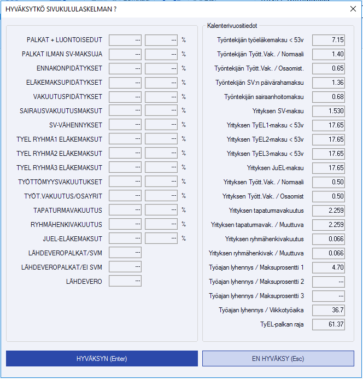
Task: Click the Yrityksen TyEL1-maksu < 53v field
Action: 329,125
